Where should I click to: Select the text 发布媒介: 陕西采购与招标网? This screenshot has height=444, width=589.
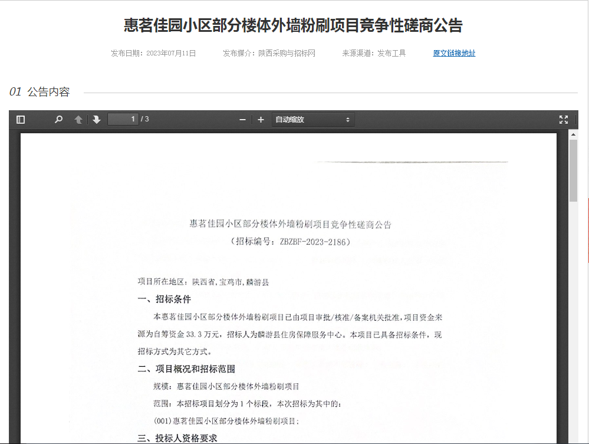coord(269,53)
